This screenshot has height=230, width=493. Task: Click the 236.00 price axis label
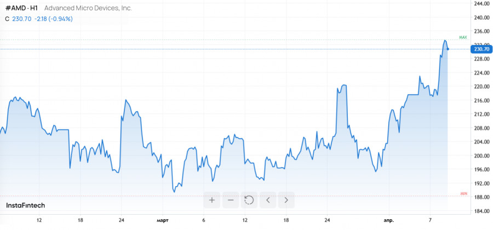[481, 31]
